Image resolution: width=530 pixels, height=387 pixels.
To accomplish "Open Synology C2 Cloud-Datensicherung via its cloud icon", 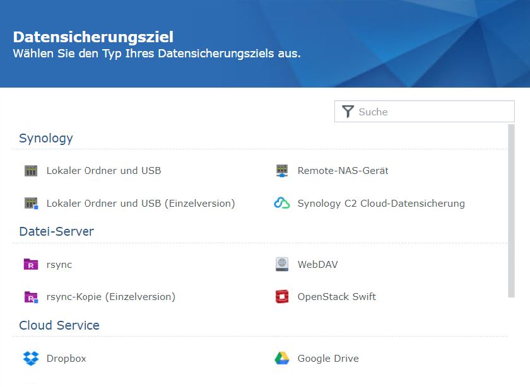I will [x=281, y=203].
